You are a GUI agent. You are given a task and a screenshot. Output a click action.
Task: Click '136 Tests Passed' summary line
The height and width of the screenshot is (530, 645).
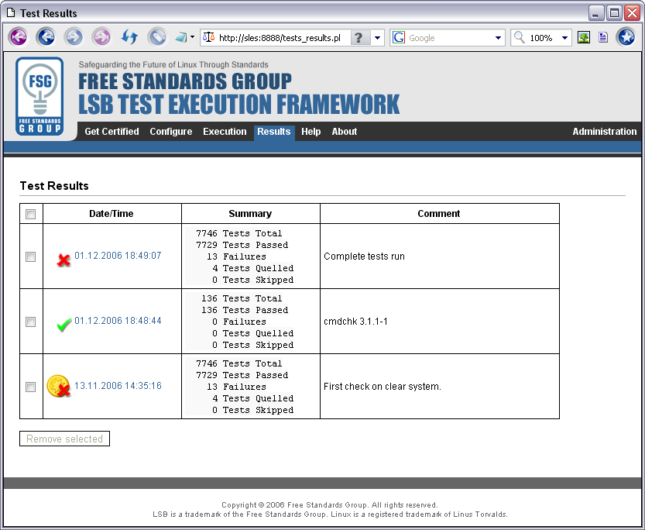[245, 310]
